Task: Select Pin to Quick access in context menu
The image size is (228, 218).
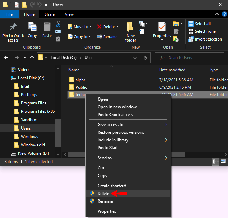Action: [x=128, y=115]
